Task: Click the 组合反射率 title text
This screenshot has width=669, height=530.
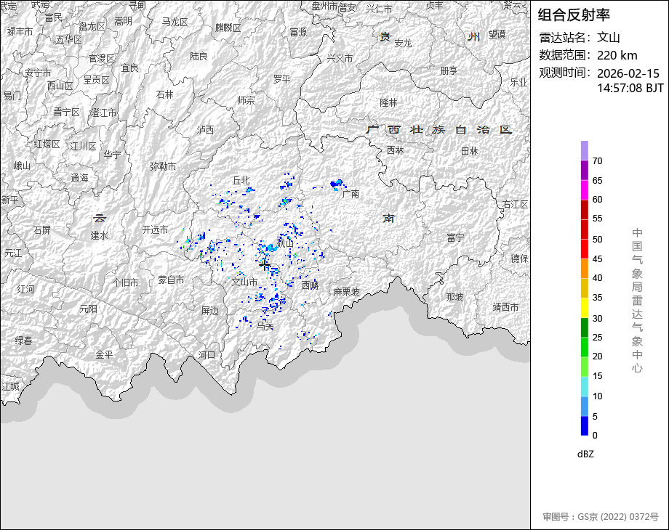Action: point(574,15)
